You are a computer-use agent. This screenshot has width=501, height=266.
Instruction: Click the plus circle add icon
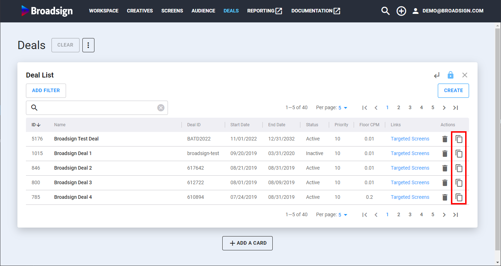[401, 11]
